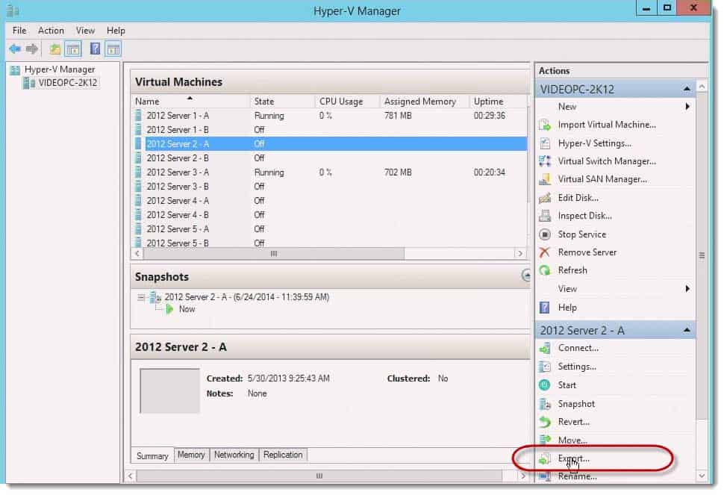This screenshot has width=724, height=495.
Task: Click the VM preview thumbnail in details pane
Action: pos(170,390)
